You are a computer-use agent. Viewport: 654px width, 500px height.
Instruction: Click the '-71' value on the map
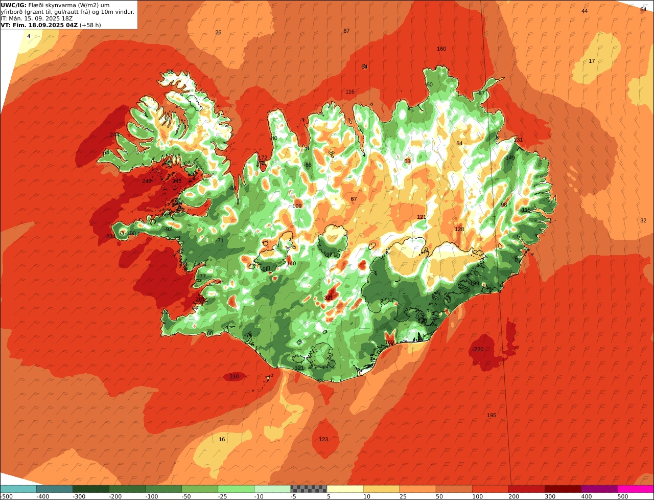[x=220, y=241]
